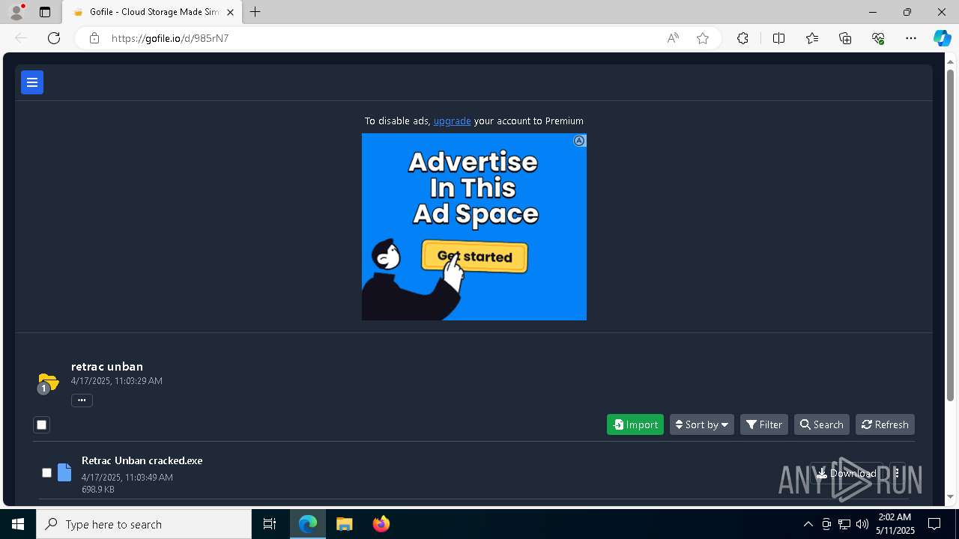Image resolution: width=959 pixels, height=539 pixels.
Task: Open the blue hamburger menu
Action: (x=32, y=82)
